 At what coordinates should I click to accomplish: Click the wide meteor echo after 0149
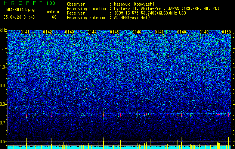point(218,114)
